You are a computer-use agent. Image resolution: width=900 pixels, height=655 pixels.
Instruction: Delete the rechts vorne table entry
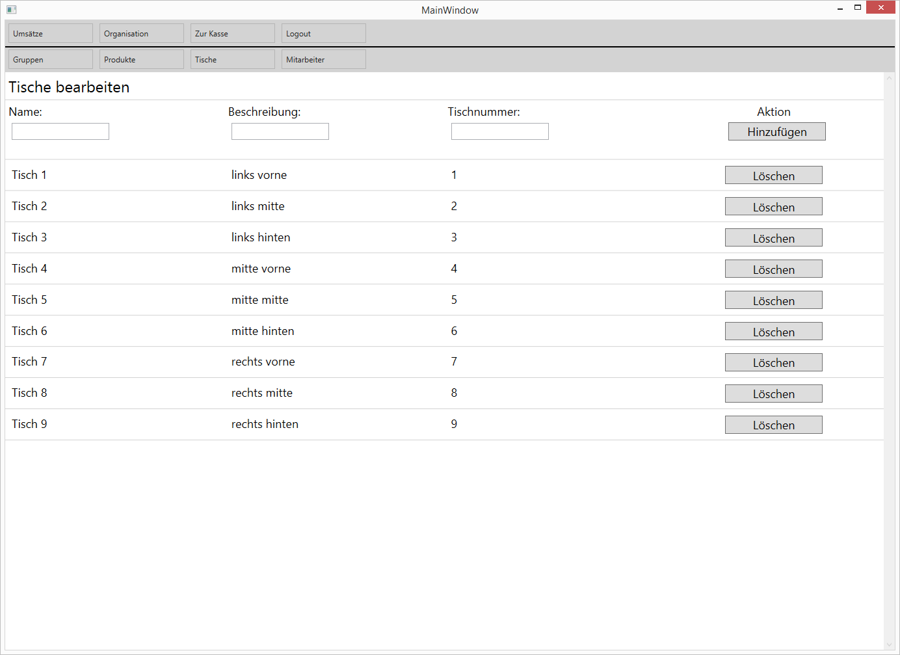pyautogui.click(x=773, y=362)
